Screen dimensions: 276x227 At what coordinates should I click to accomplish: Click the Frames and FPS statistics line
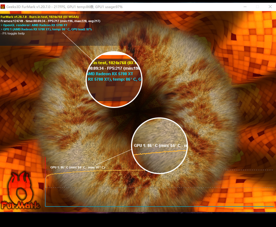point(50,21)
